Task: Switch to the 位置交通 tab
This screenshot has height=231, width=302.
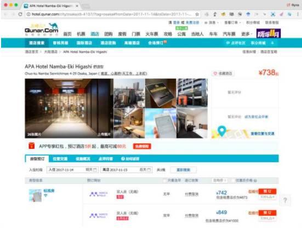Action: [60, 159]
